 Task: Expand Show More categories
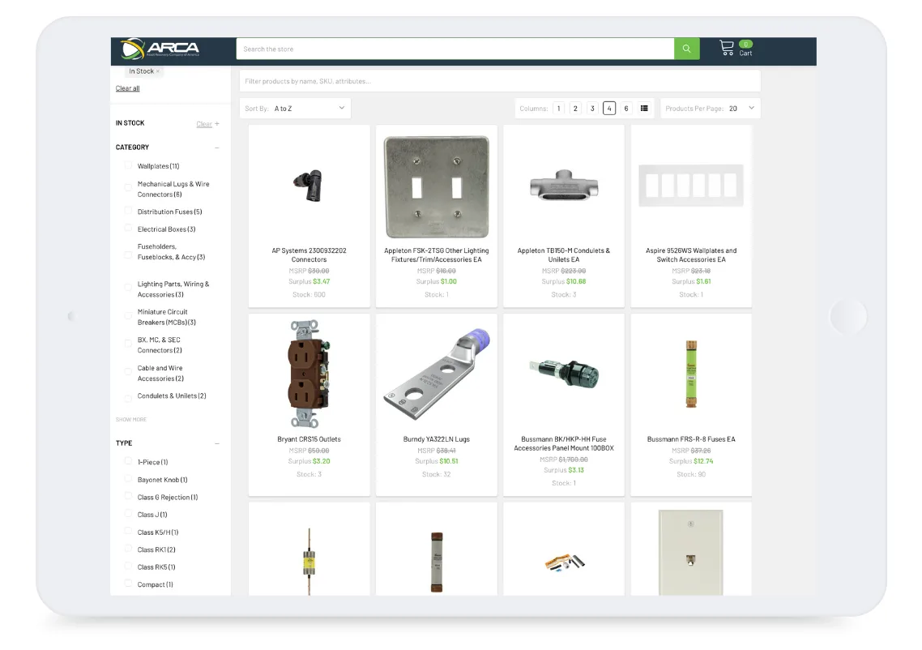point(131,419)
